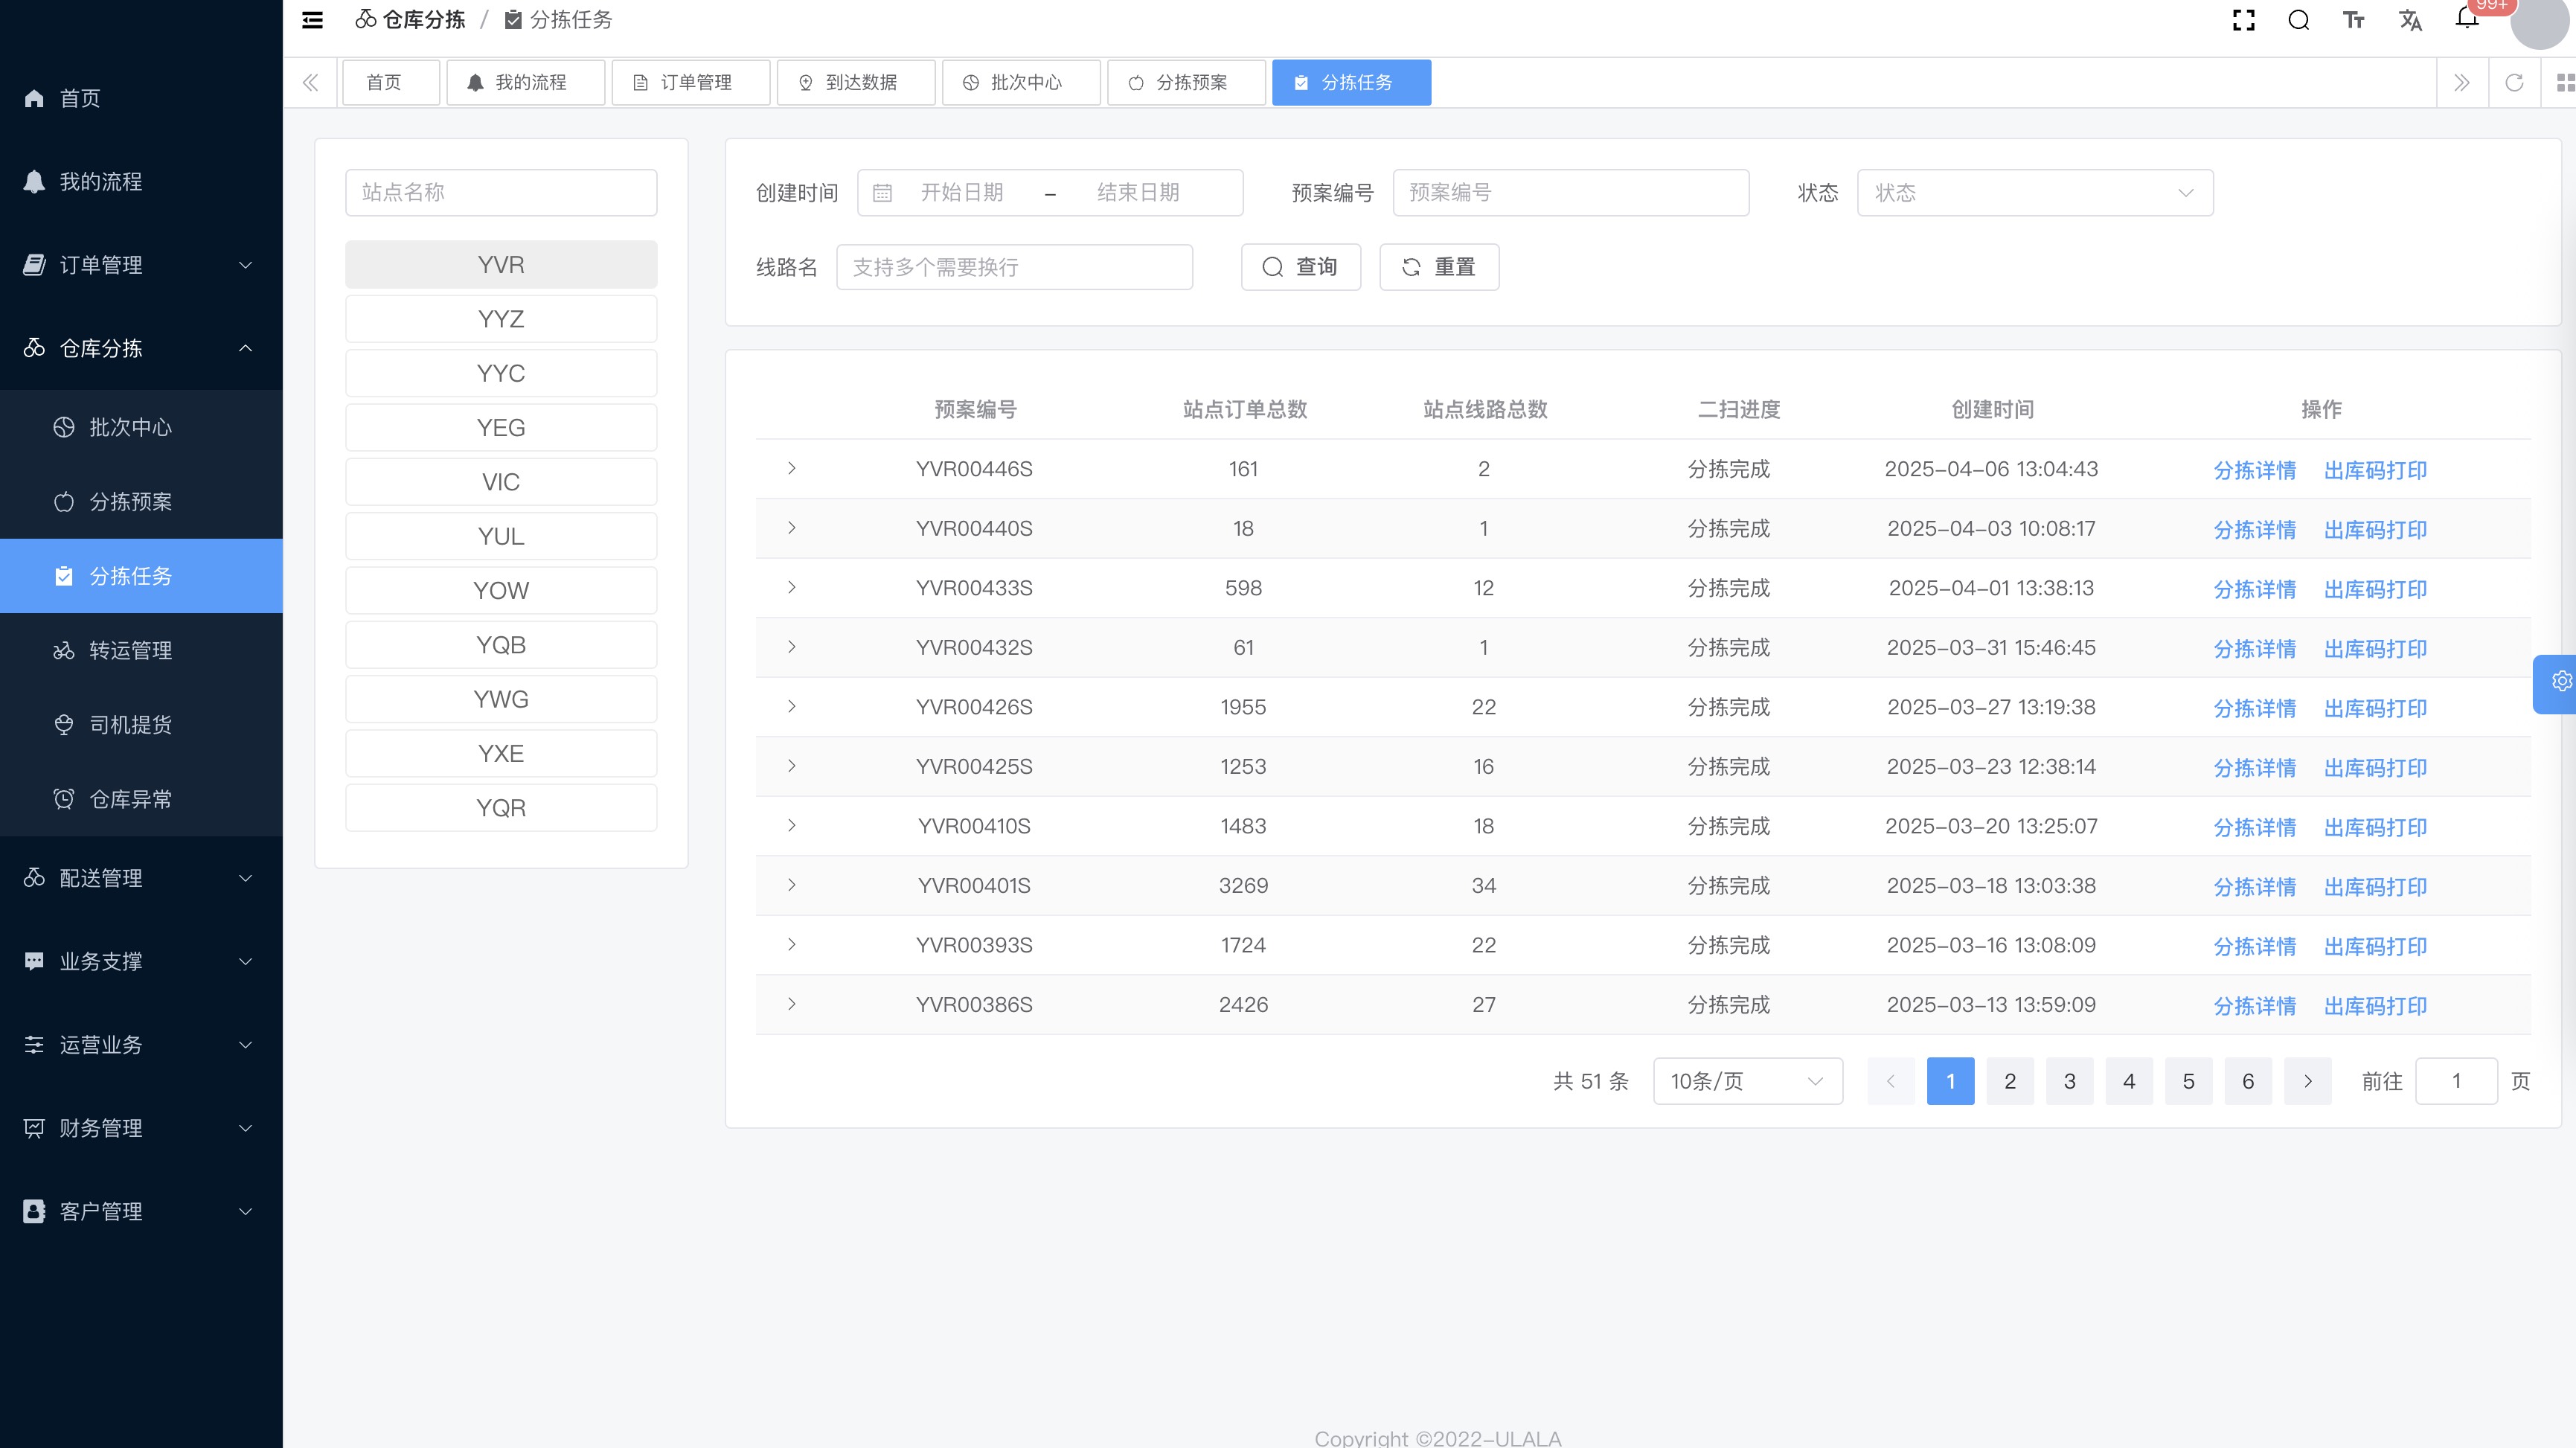Select the YYZ station in the list
The width and height of the screenshot is (2576, 1448).
[x=501, y=319]
